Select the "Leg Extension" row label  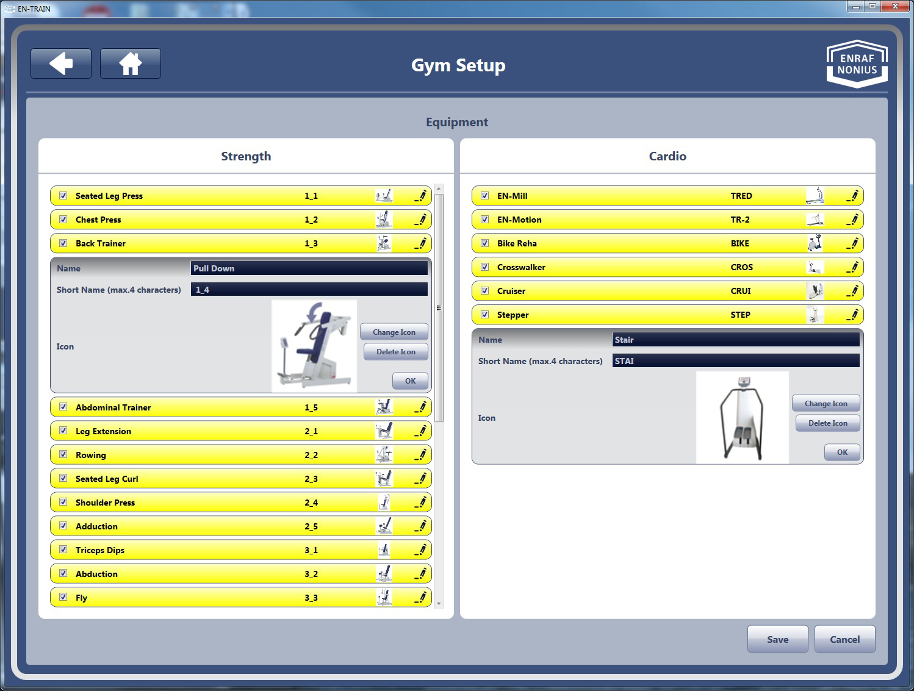103,431
